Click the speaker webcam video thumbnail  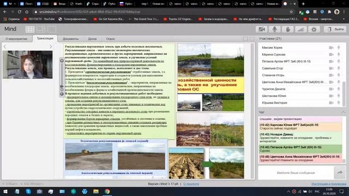click(28, 64)
